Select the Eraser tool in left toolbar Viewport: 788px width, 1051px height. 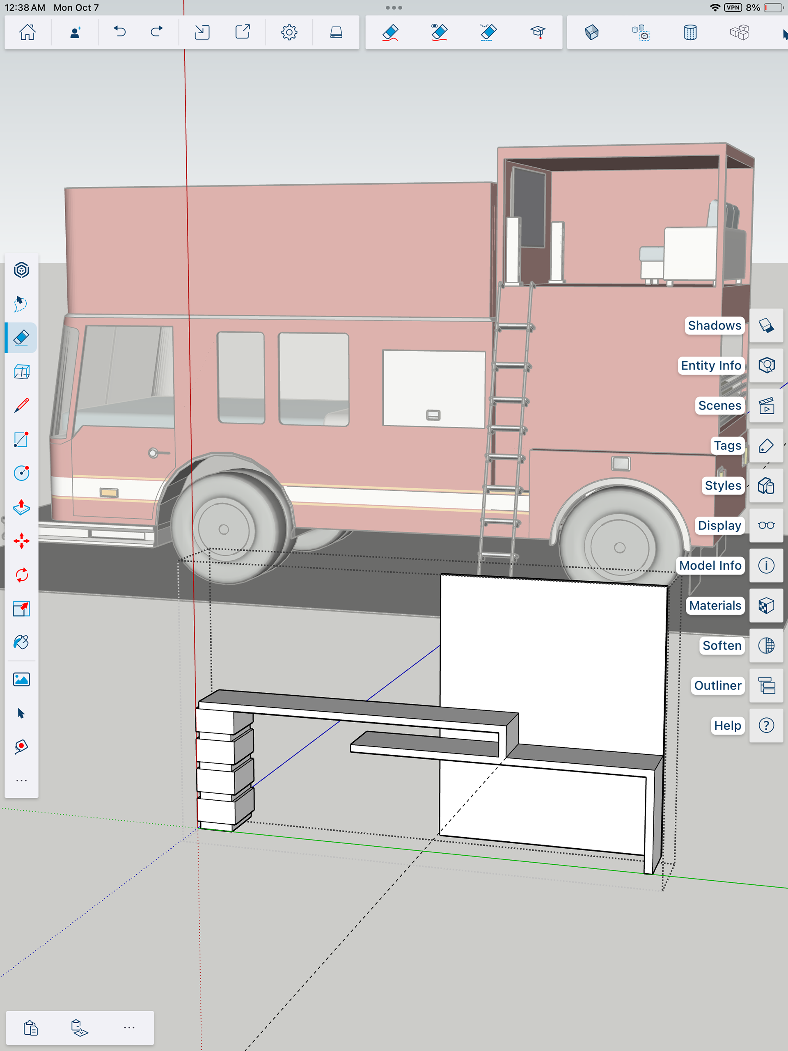coord(21,338)
